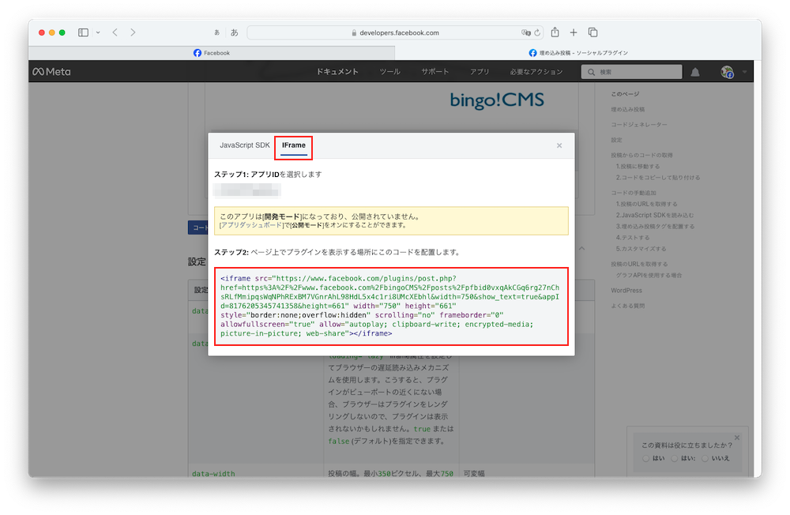Jump to 設定 in page sidebar
The image size is (790, 515).
pyautogui.click(x=617, y=140)
